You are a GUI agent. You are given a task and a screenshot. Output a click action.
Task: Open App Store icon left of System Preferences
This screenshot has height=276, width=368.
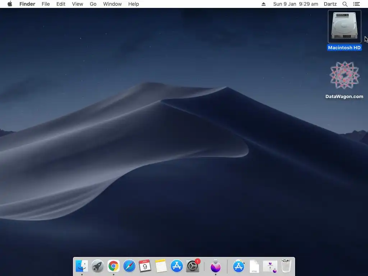coord(176,266)
